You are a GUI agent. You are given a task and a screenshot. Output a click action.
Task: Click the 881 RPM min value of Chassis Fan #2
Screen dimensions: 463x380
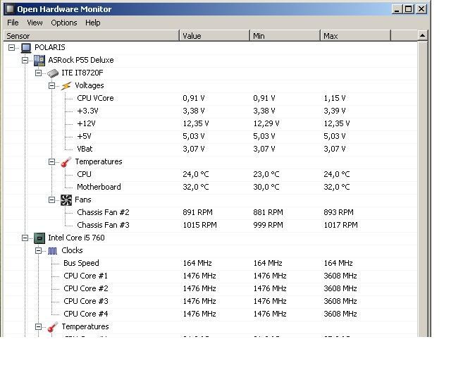268,213
